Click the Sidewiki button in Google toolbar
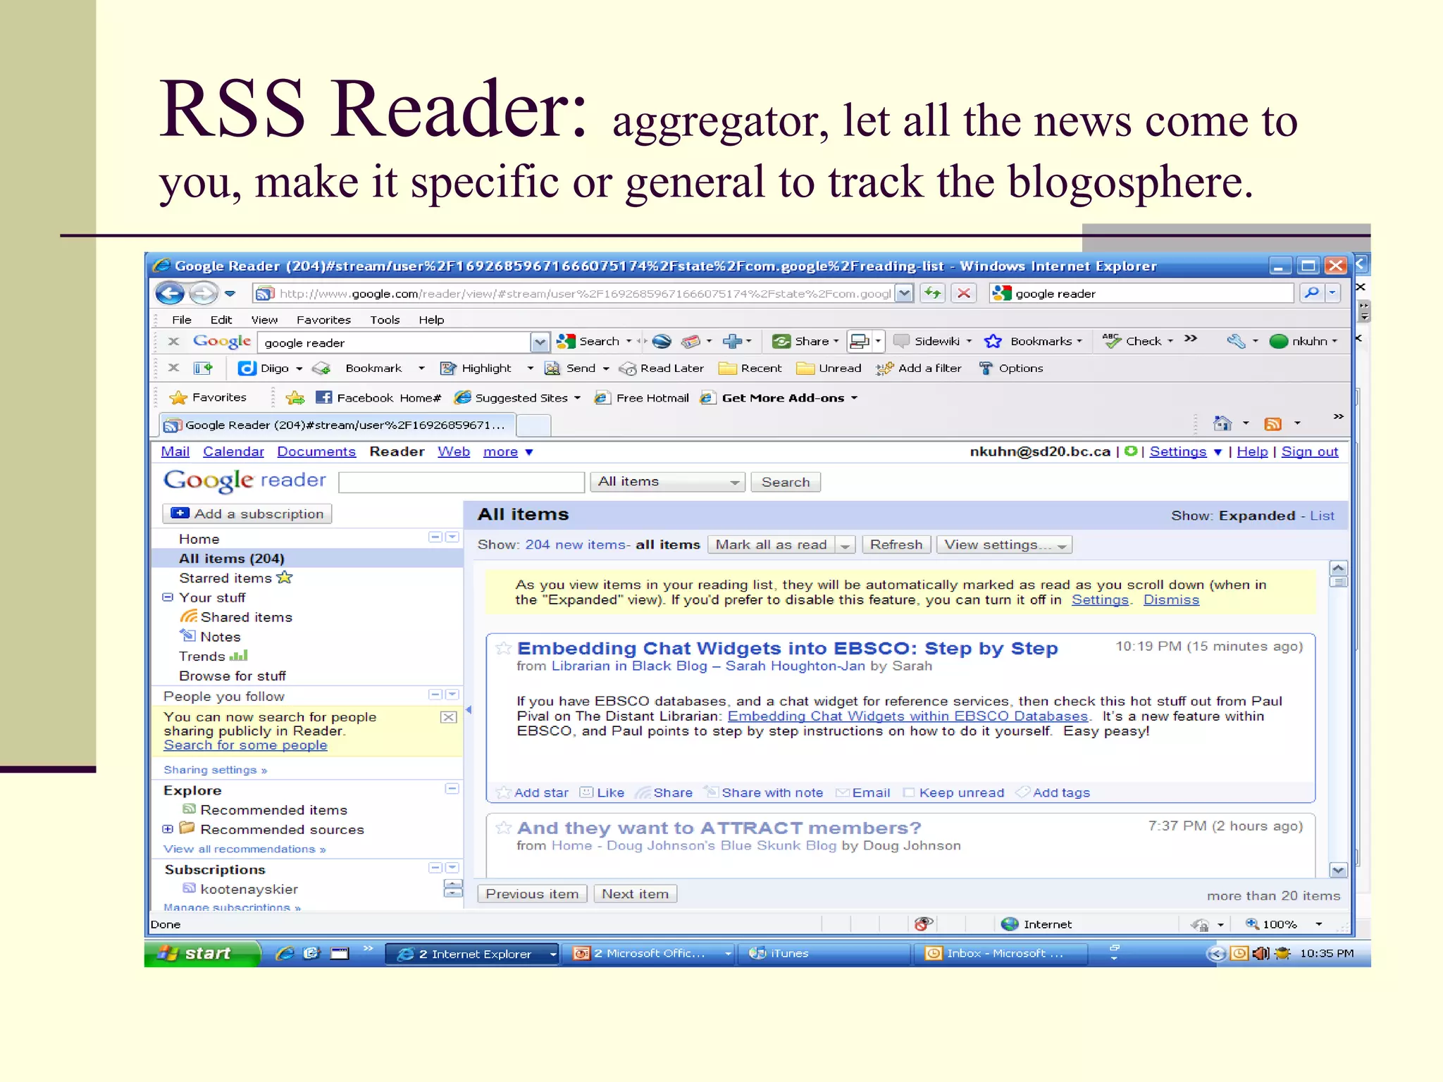Image resolution: width=1443 pixels, height=1082 pixels. (932, 342)
